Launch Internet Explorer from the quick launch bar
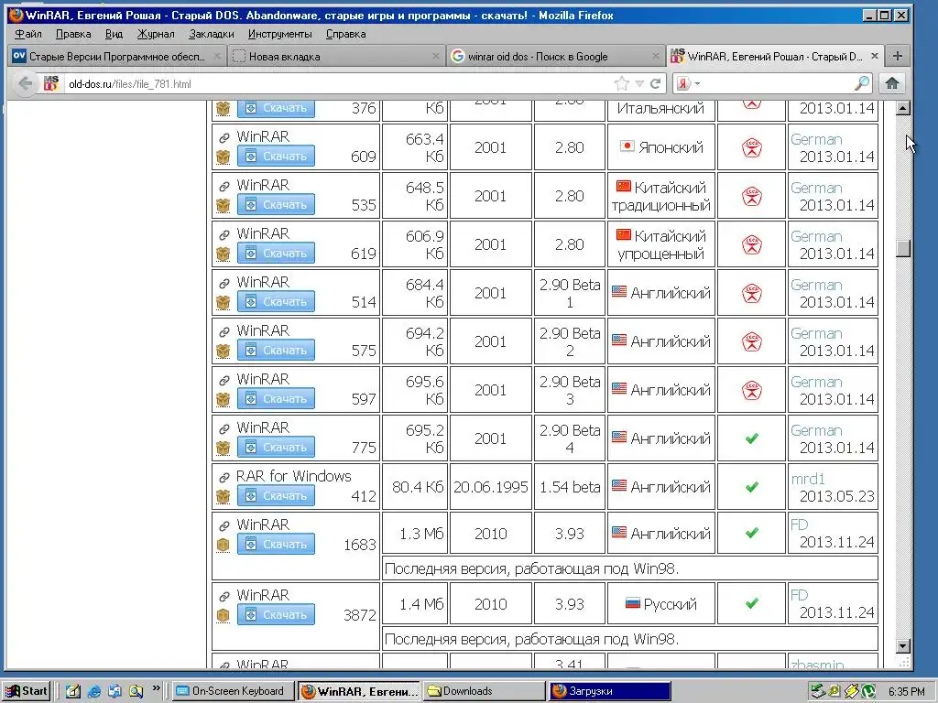 click(94, 691)
